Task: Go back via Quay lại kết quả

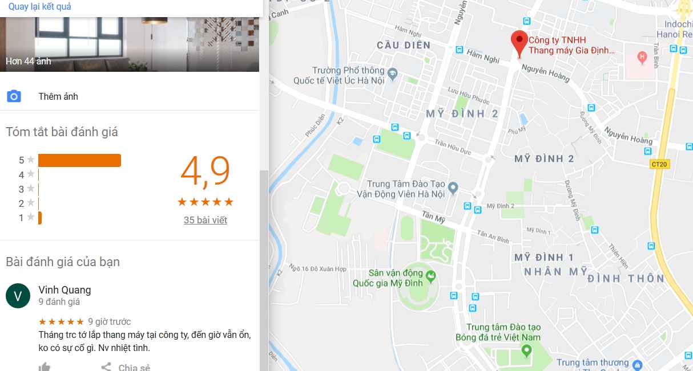Action: tap(40, 7)
